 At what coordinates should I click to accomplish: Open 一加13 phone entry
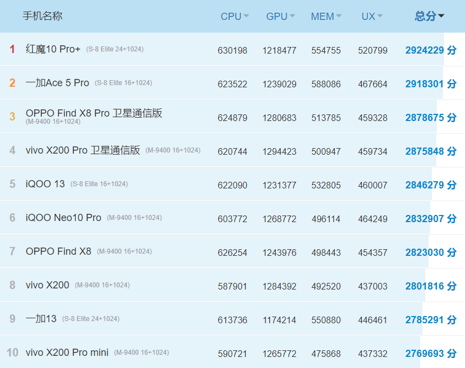(41, 319)
